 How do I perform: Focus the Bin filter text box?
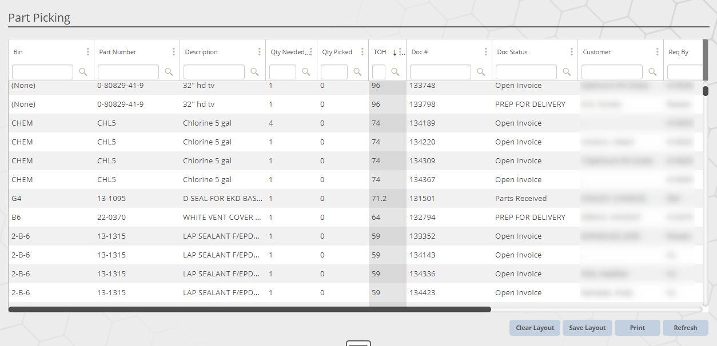click(43, 72)
